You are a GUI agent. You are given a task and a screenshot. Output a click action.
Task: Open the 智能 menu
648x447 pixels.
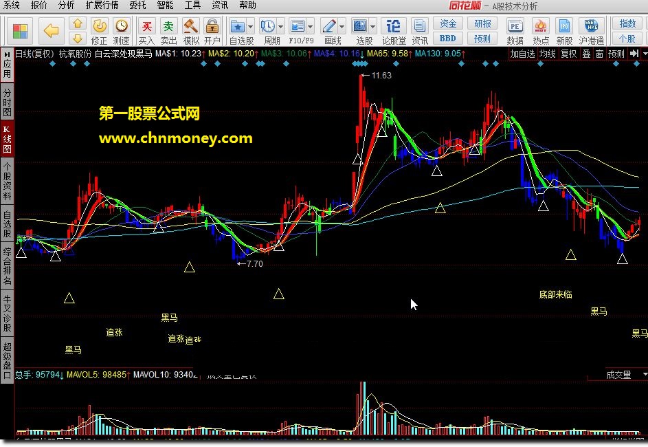point(166,5)
